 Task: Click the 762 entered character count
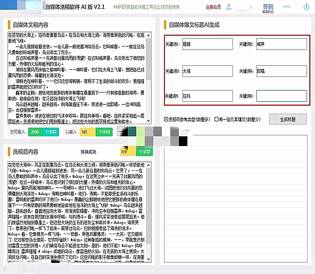pos(88,132)
